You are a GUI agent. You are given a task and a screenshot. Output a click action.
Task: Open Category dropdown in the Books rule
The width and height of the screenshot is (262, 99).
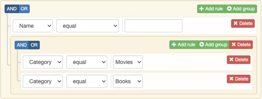(x=43, y=81)
